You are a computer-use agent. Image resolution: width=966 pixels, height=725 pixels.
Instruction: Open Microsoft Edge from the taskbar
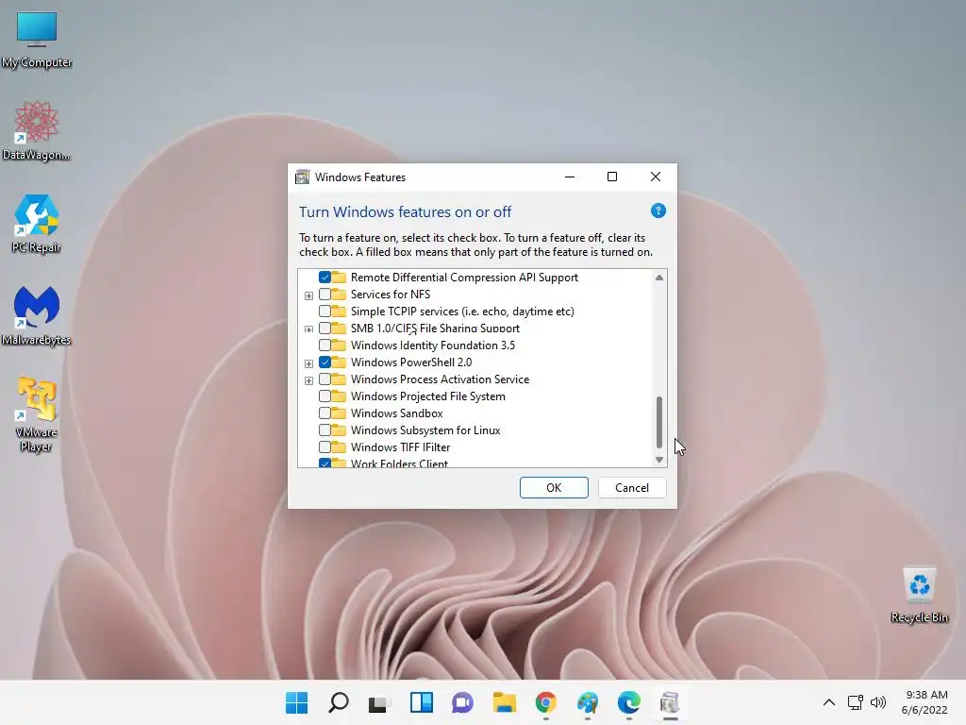click(628, 702)
